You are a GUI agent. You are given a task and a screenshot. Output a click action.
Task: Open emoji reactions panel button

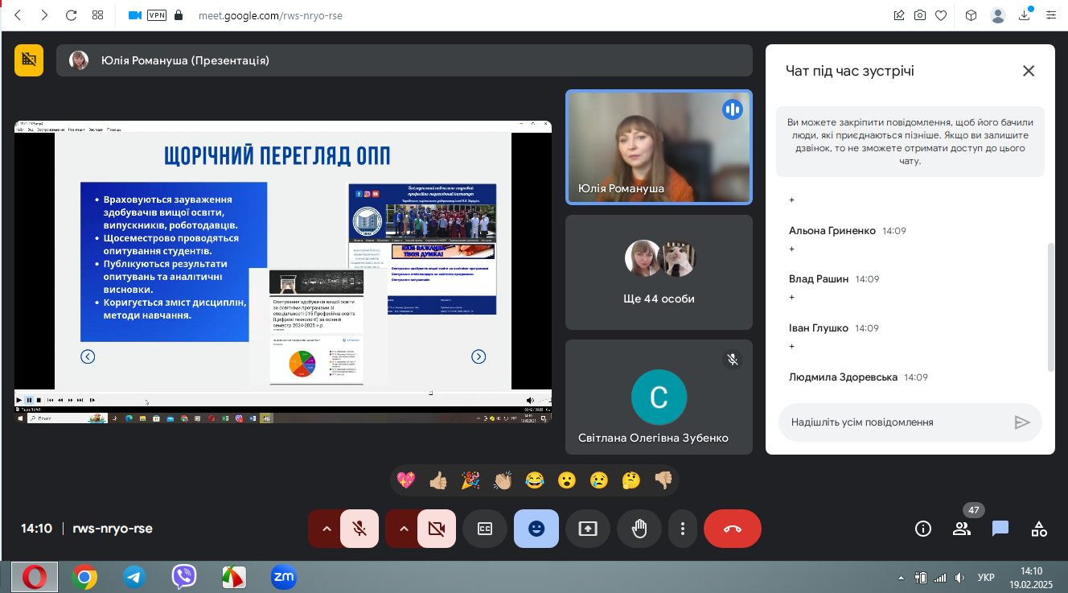pos(536,529)
